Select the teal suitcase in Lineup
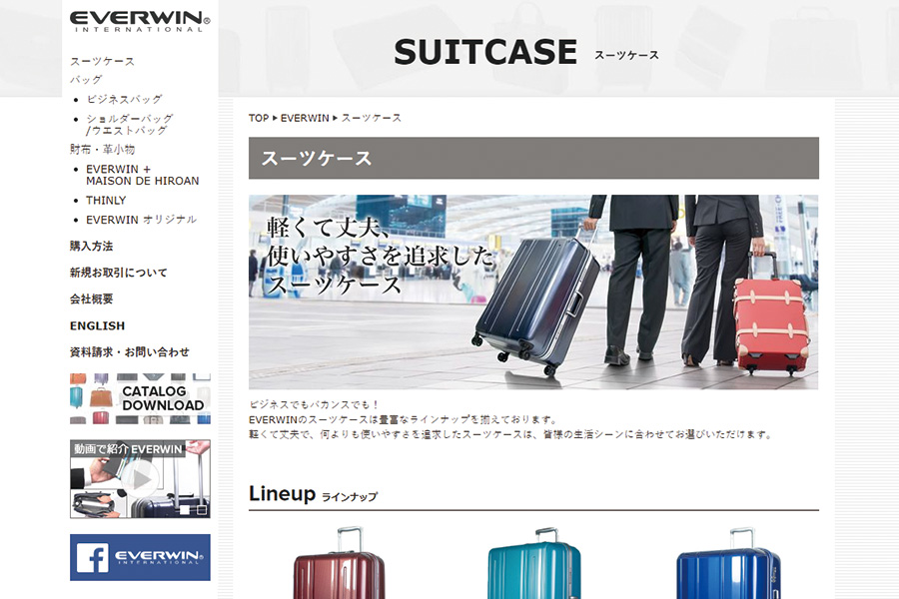The height and width of the screenshot is (599, 899). [x=533, y=563]
